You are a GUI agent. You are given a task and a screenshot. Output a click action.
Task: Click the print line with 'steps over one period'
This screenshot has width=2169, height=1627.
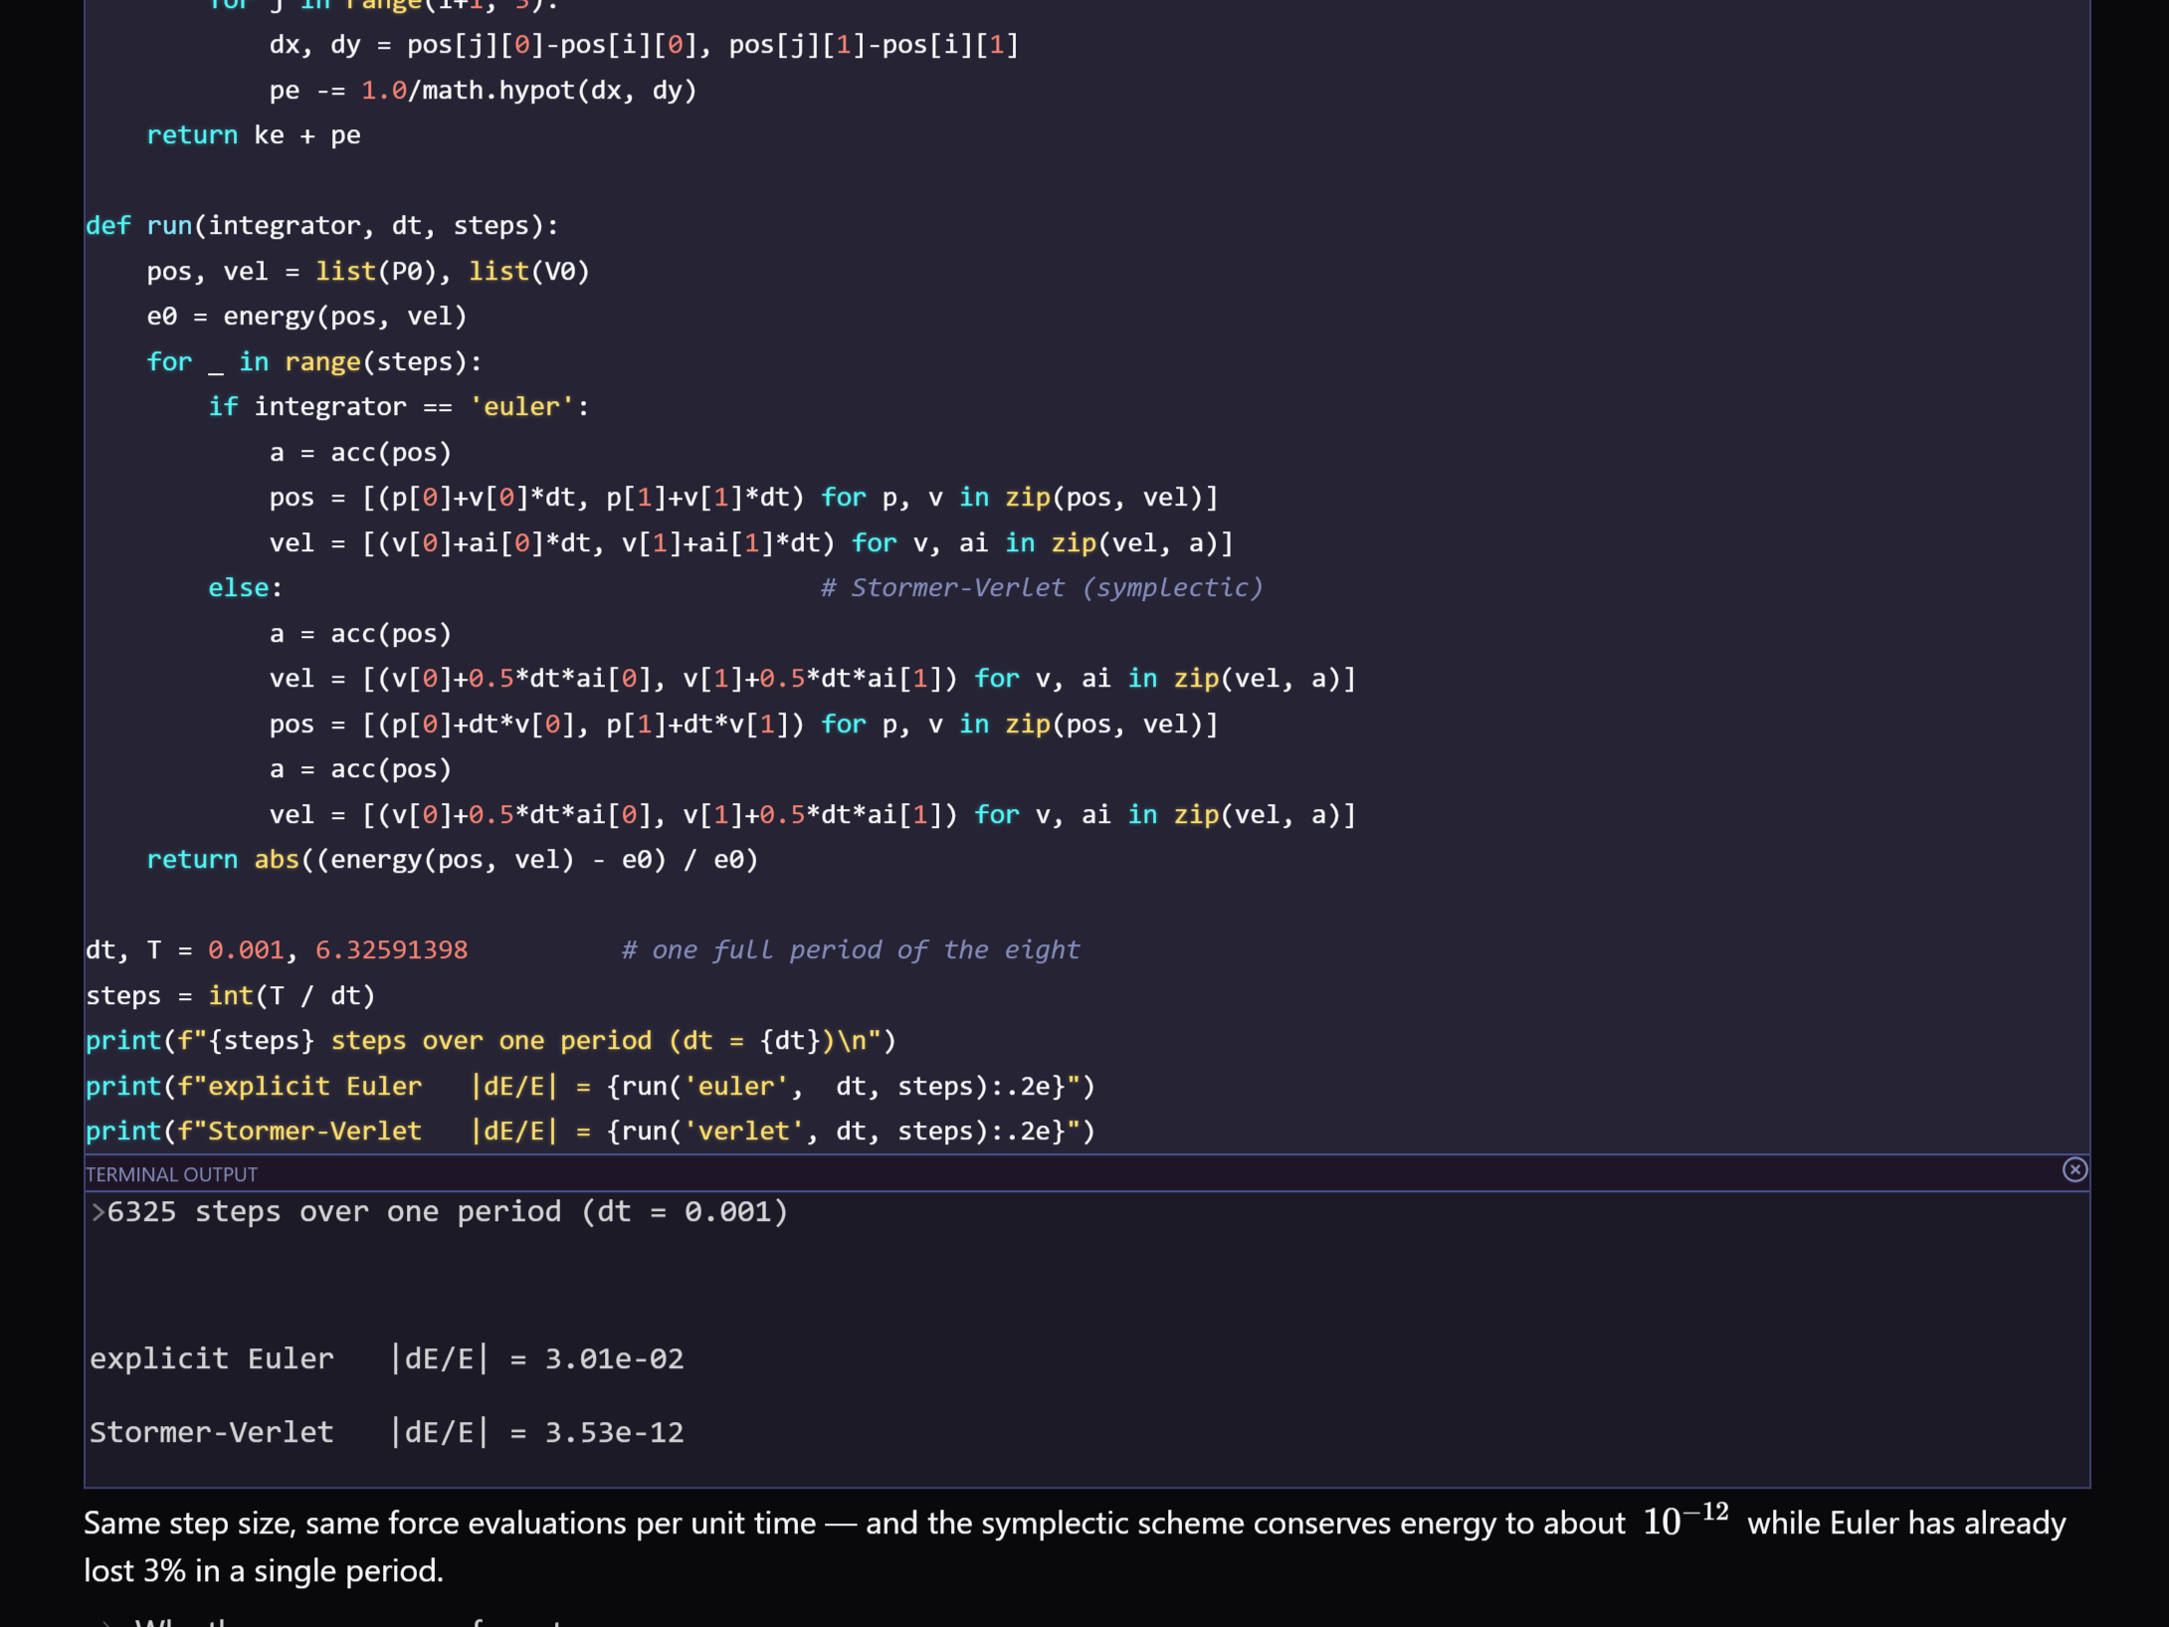coord(492,1041)
